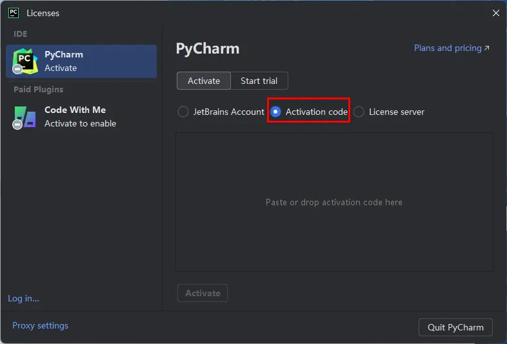Click the Activate button below the code area
Image resolution: width=507 pixels, height=344 pixels.
click(x=203, y=293)
